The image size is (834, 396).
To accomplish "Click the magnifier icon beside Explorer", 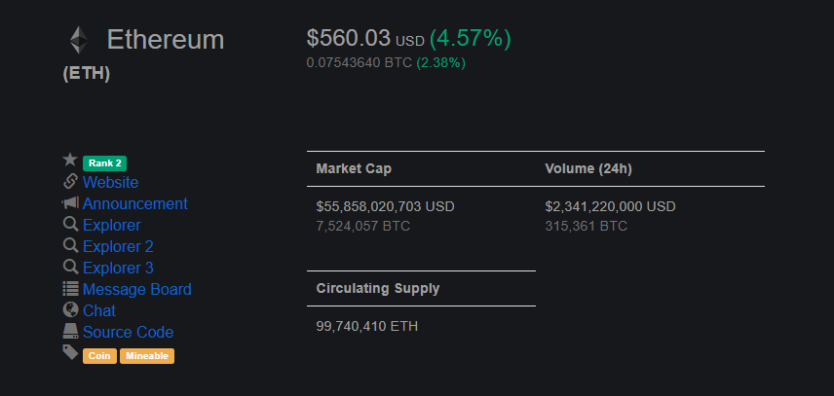I will [71, 224].
